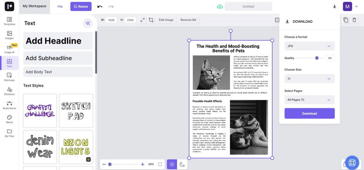364x170 pixels.
Task: Open the Templates sidebar panel
Action: (x=9, y=21)
